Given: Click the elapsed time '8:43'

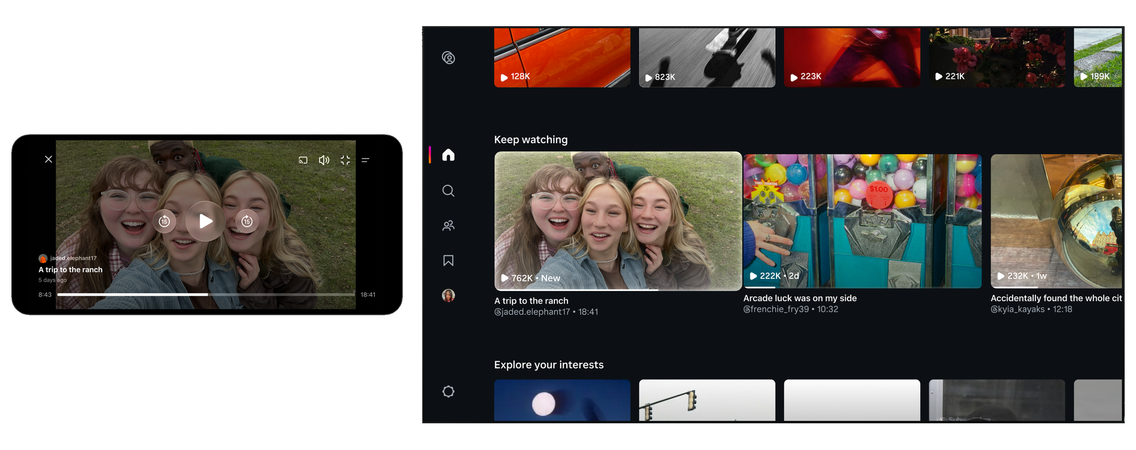Looking at the screenshot, I should 45,295.
